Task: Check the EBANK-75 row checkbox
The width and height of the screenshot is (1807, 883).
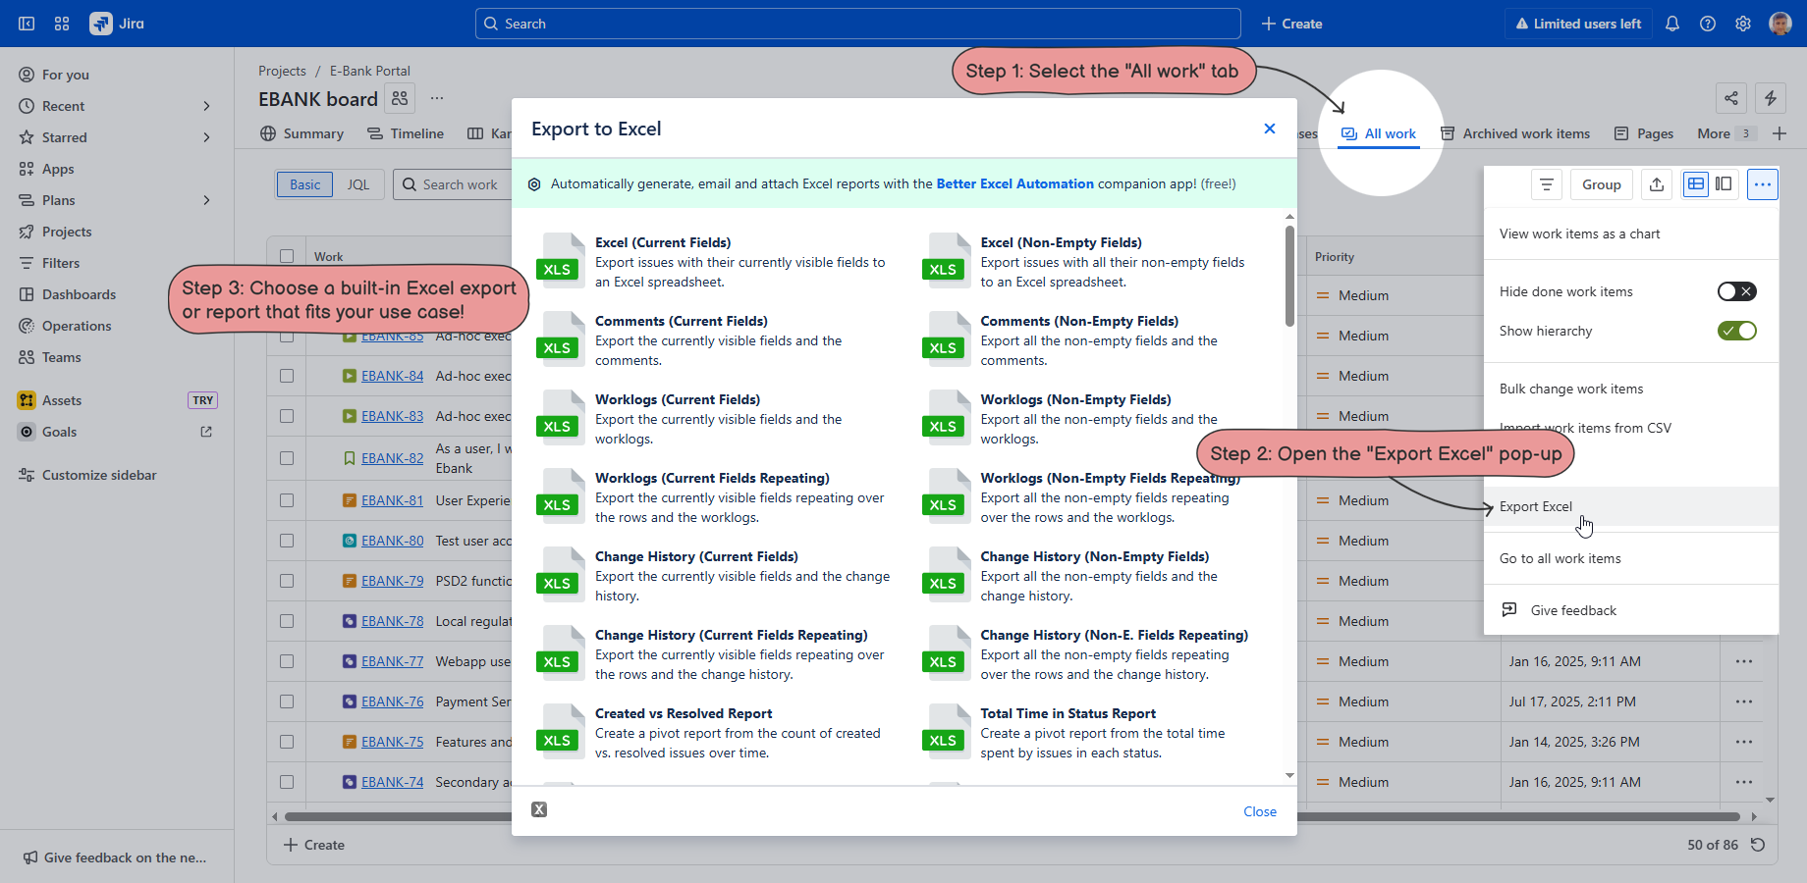Action: pos(287,742)
